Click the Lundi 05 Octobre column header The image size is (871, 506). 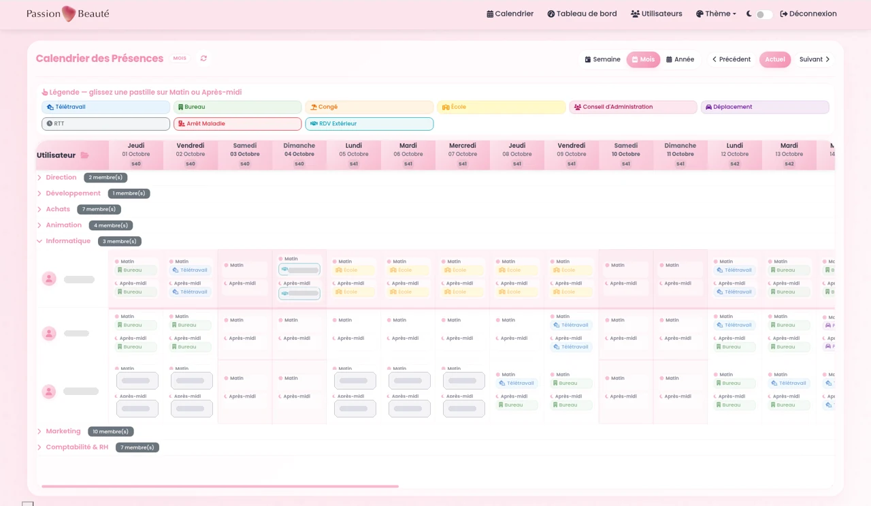354,155
